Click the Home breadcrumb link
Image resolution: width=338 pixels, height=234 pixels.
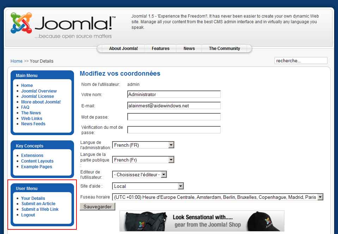coord(16,61)
